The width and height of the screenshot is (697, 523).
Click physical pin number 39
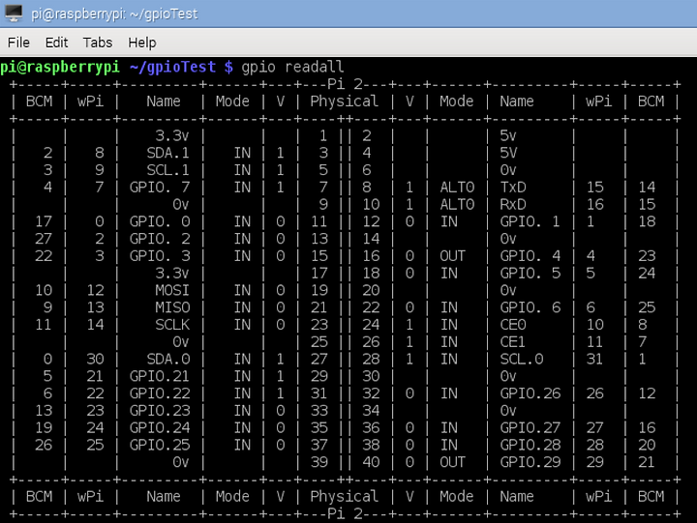tap(319, 462)
